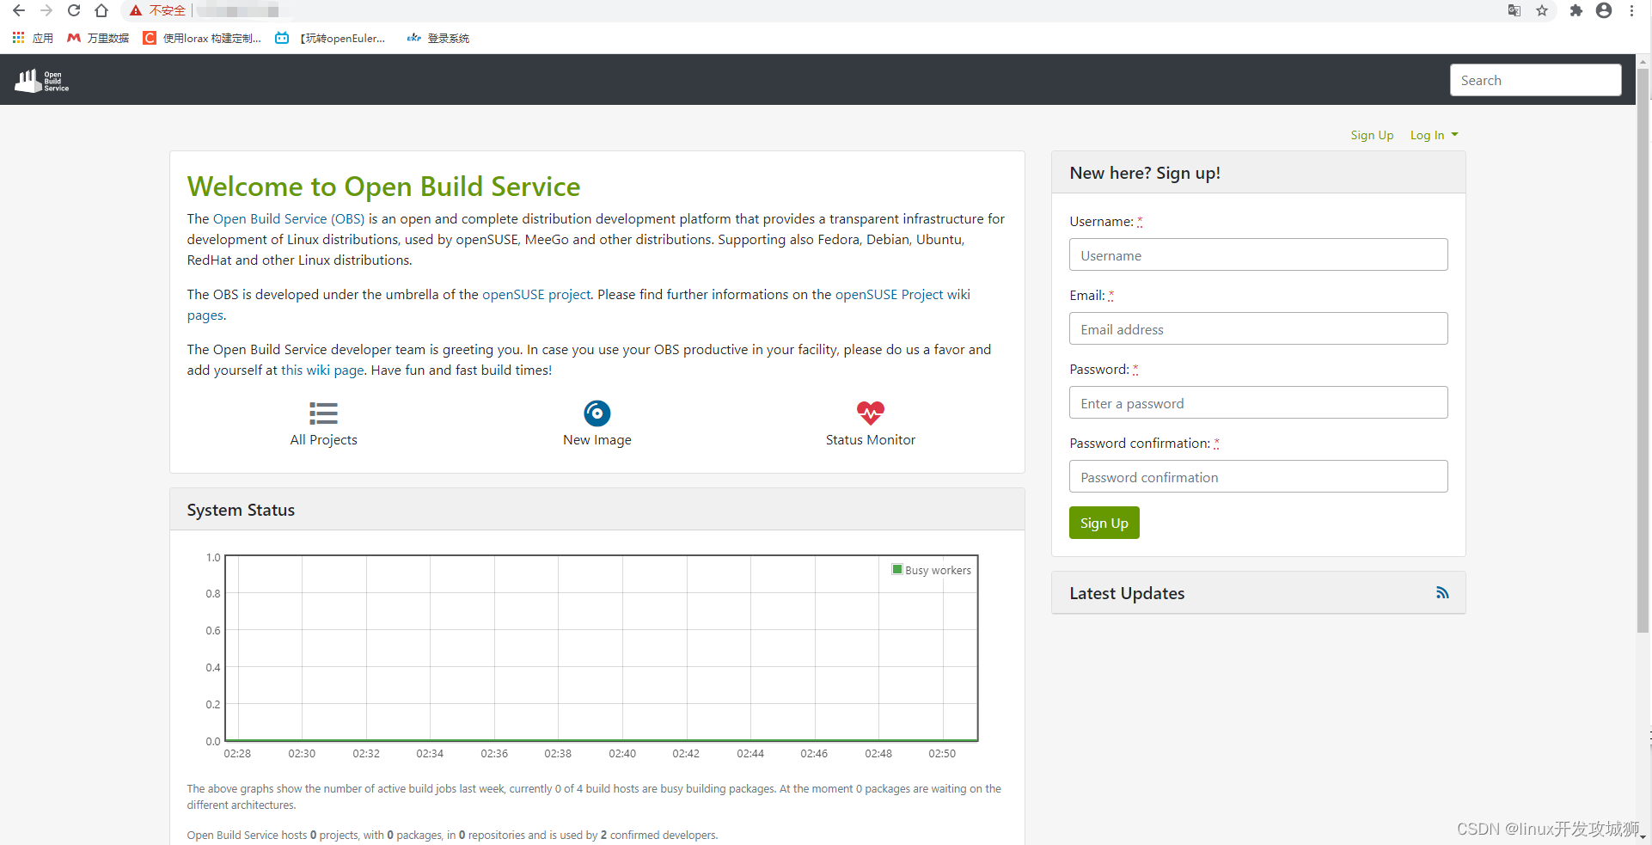Open the apps bookmark grid icon
The width and height of the screenshot is (1652, 845).
point(18,38)
